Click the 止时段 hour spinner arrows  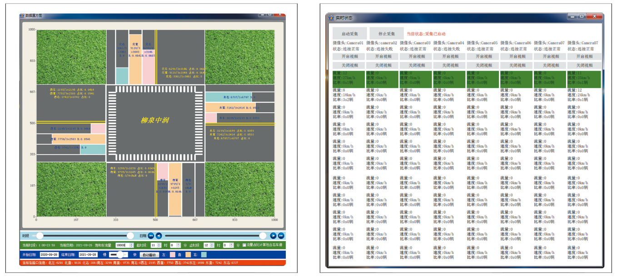pyautogui.click(x=212, y=245)
